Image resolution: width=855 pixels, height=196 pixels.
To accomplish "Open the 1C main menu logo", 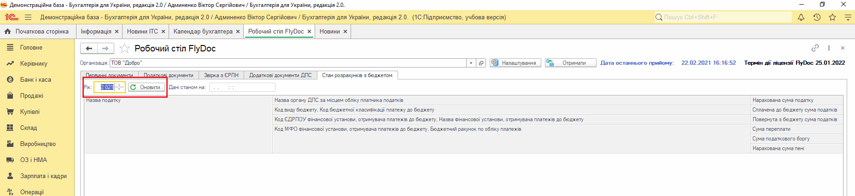I will [x=12, y=17].
